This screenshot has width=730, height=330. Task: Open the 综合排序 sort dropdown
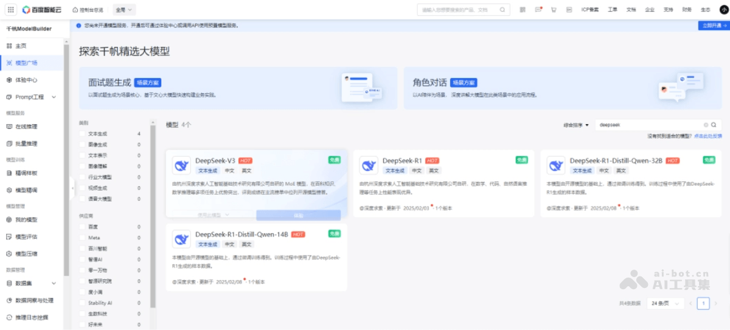(576, 125)
